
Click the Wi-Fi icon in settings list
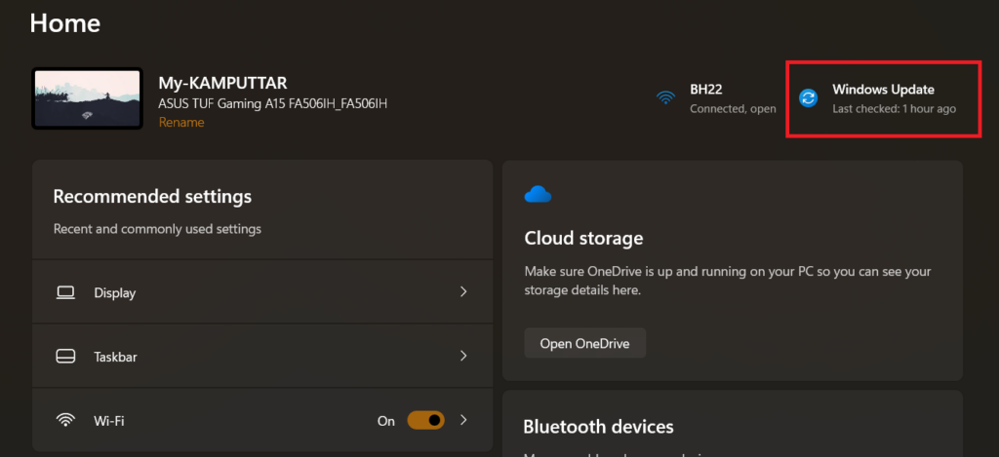(x=65, y=421)
